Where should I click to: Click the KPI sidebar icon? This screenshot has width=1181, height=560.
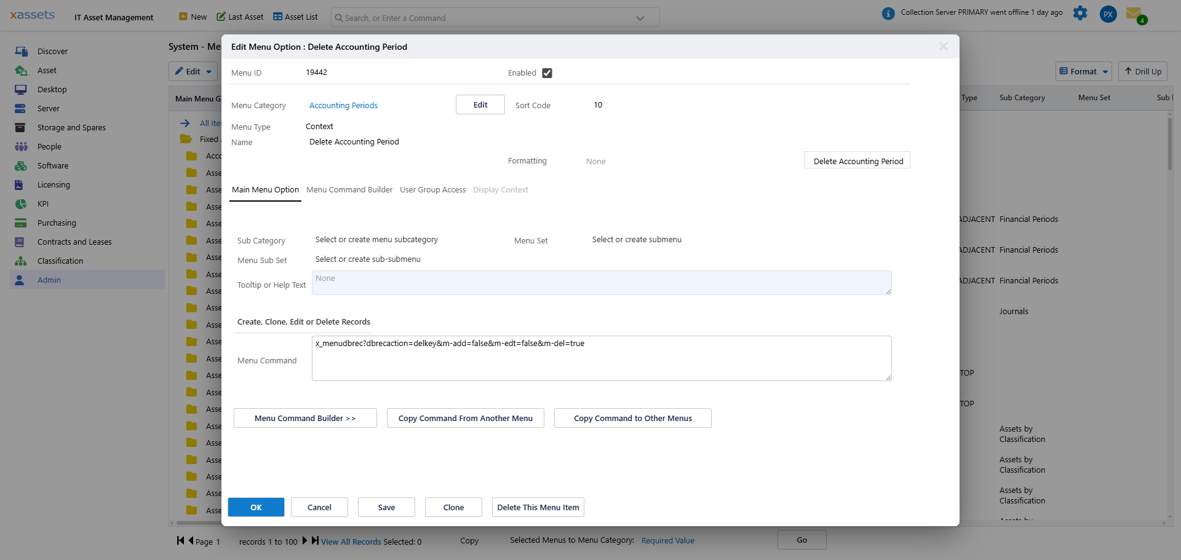(x=22, y=203)
